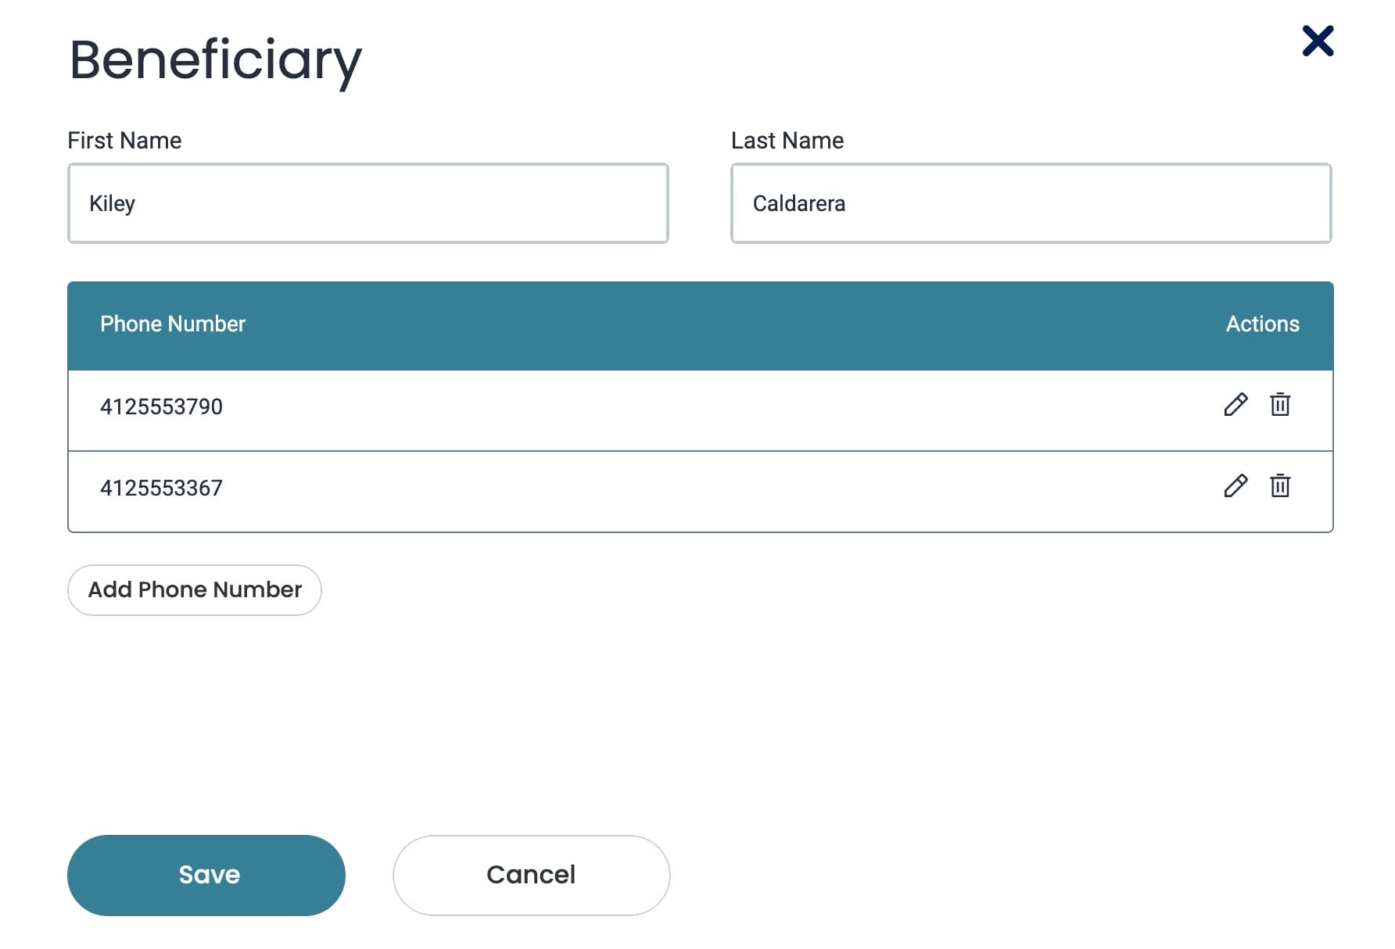
Task: Select the 4125553367 phone number text
Action: click(x=161, y=489)
